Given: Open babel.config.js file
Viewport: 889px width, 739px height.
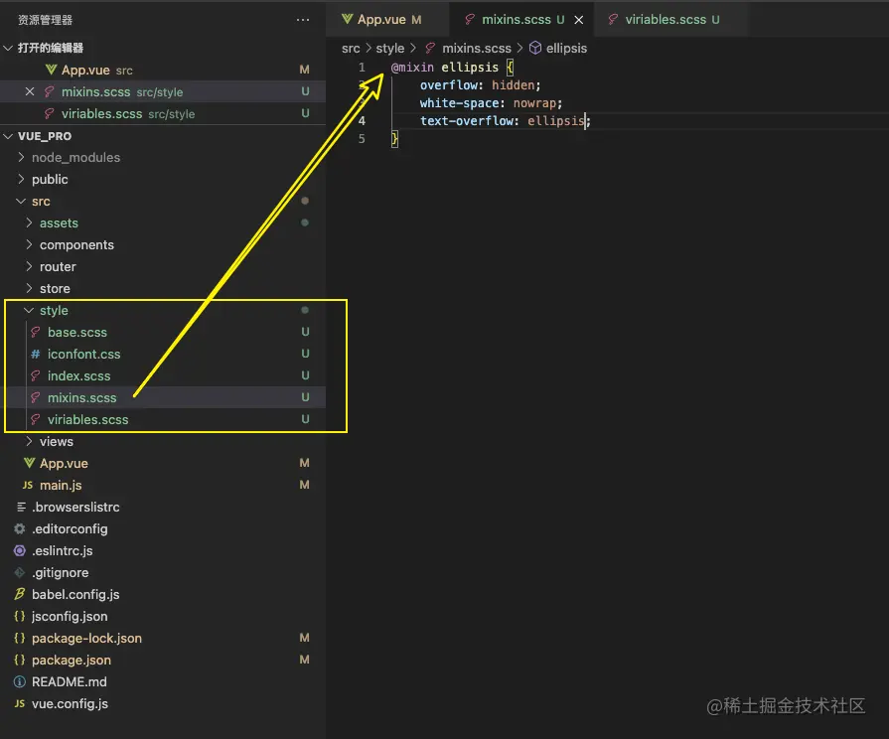Looking at the screenshot, I should (x=163, y=594).
